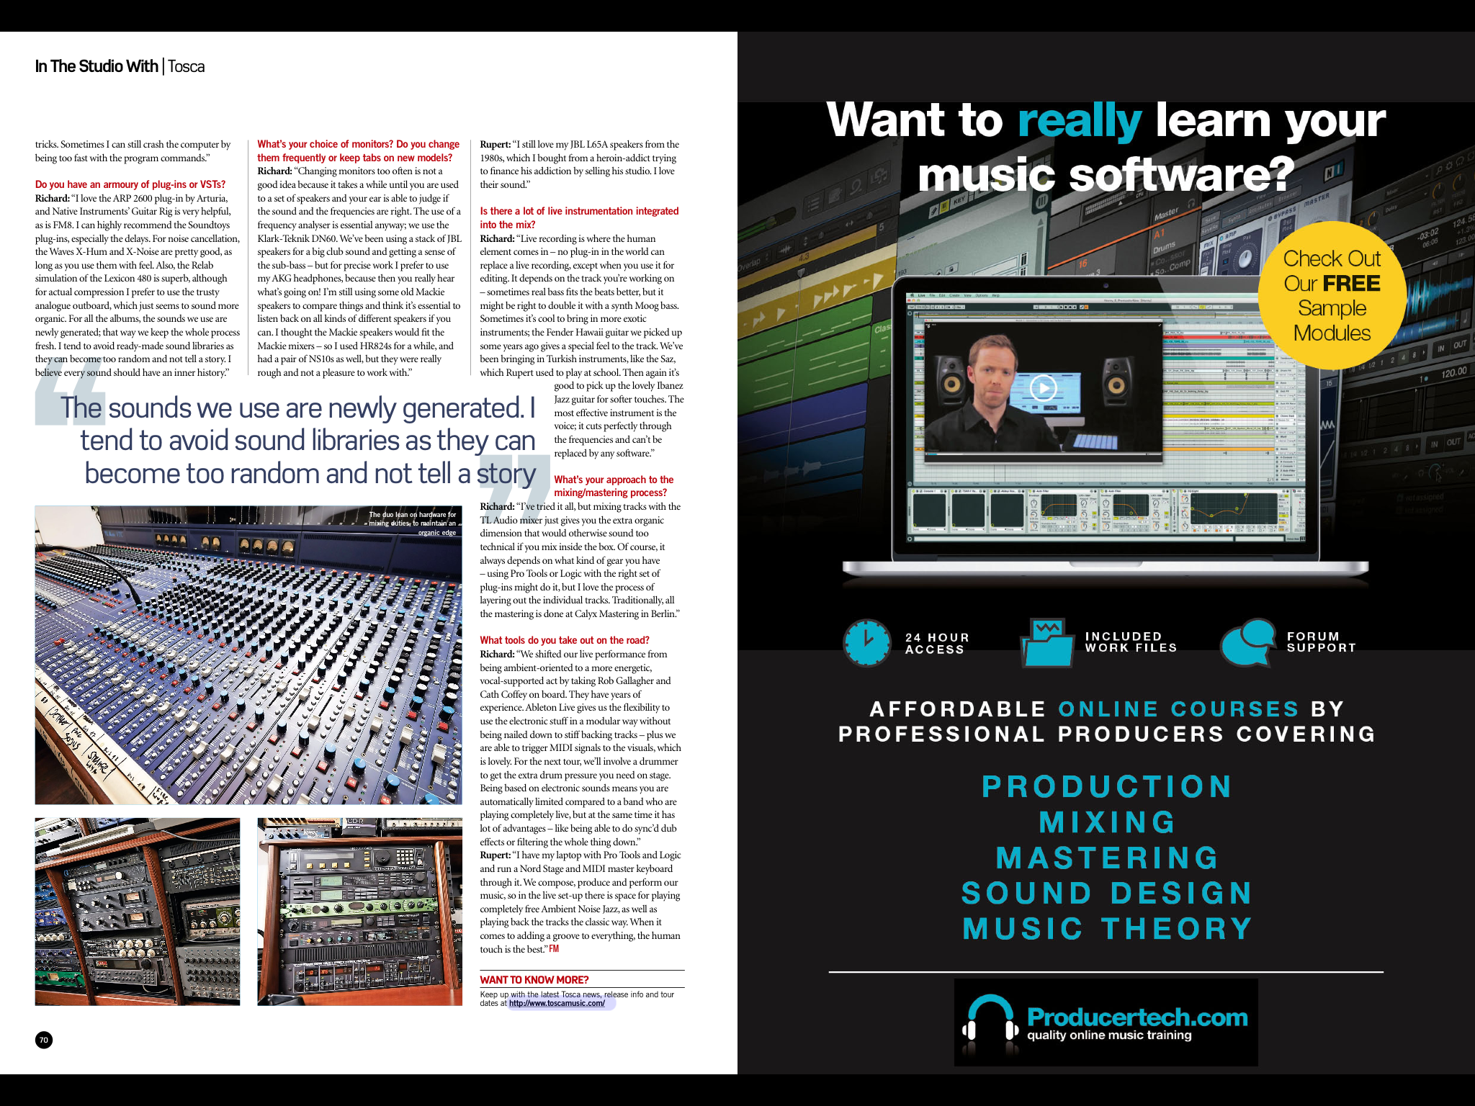Image resolution: width=1475 pixels, height=1106 pixels.
Task: Click the Producertech.com logo
Action: point(1106,1022)
